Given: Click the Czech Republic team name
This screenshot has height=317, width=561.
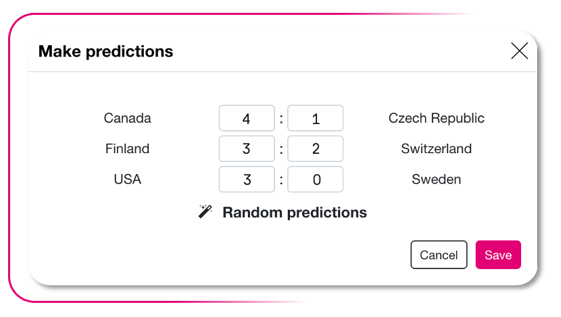Looking at the screenshot, I should [436, 119].
